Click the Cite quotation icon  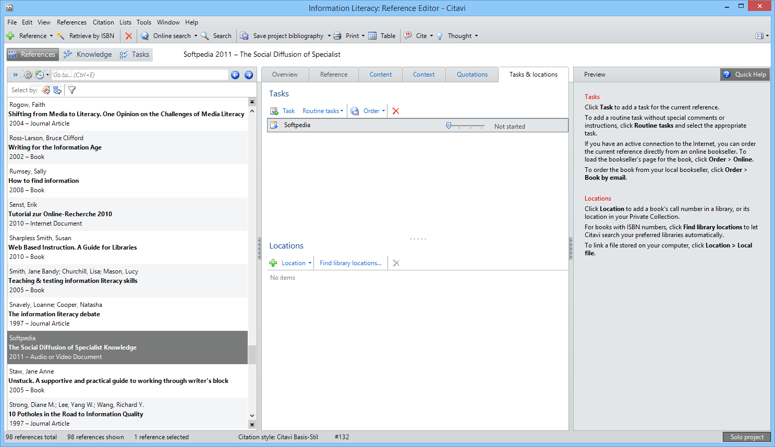pos(408,36)
